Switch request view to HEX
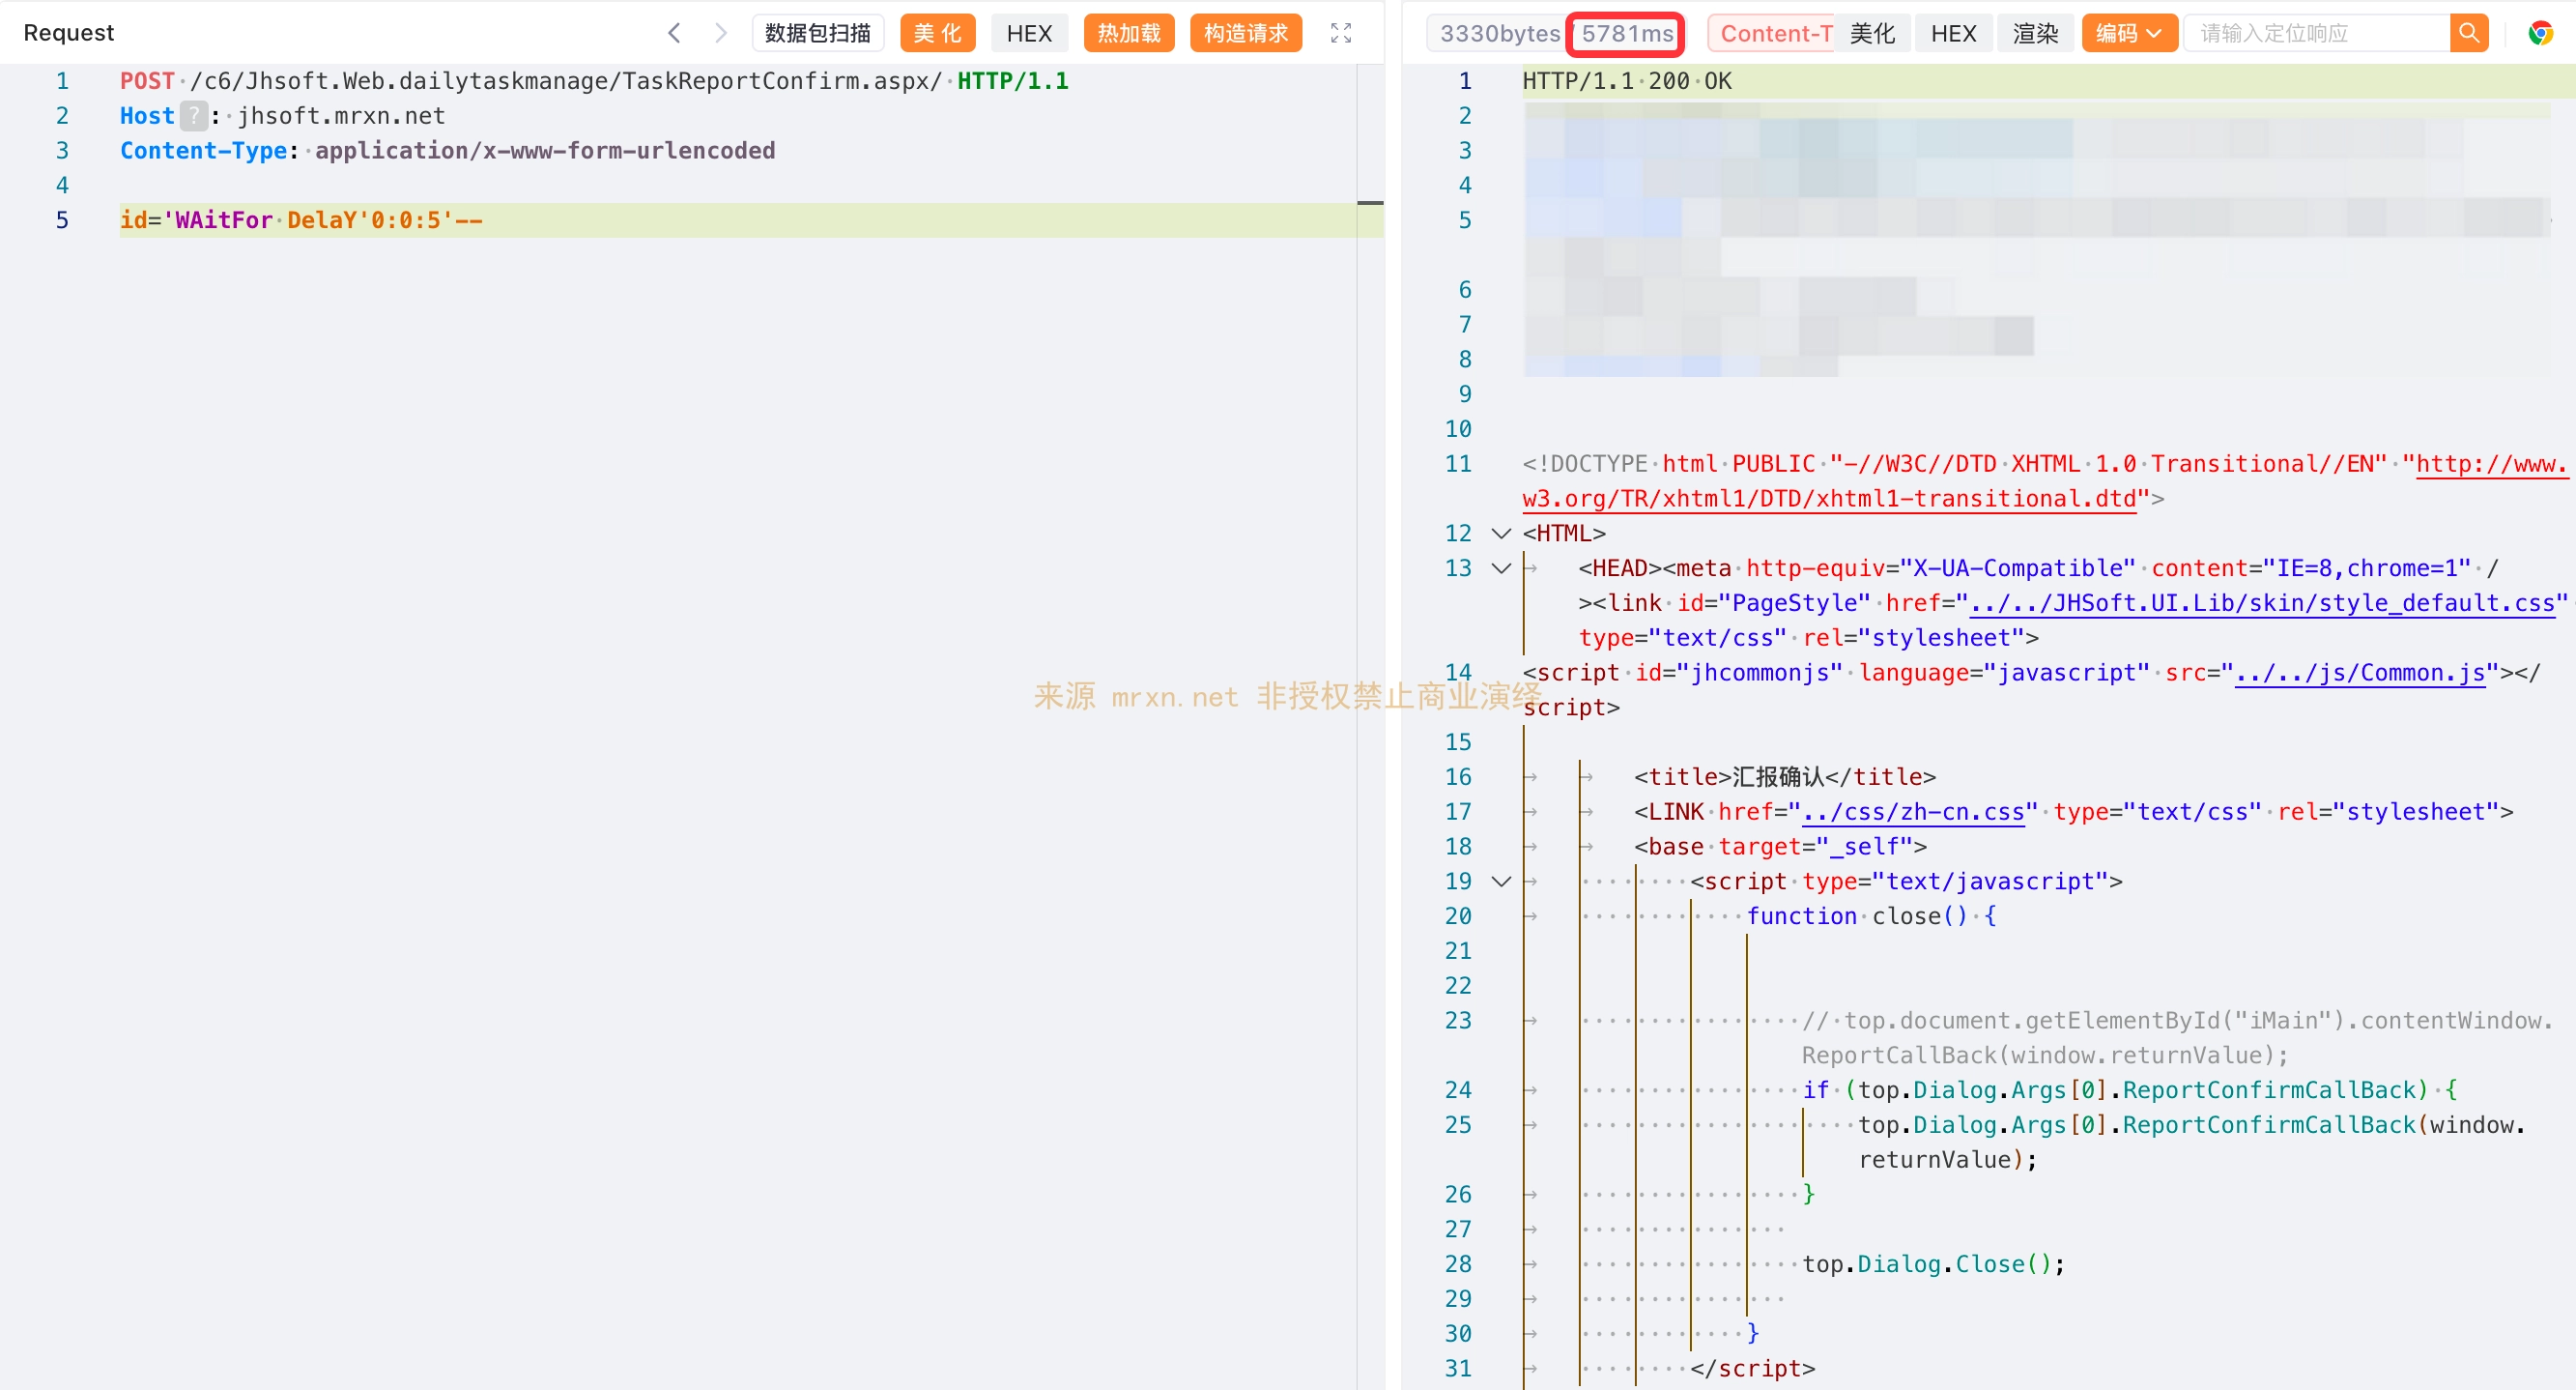Image resolution: width=2576 pixels, height=1390 pixels. pyautogui.click(x=1029, y=33)
